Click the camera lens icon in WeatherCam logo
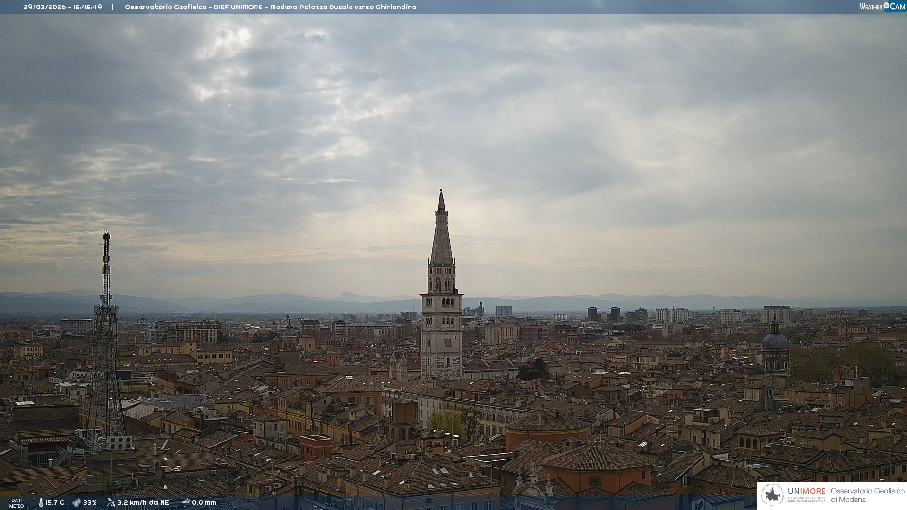Image resolution: width=907 pixels, height=510 pixels. coord(886,6)
